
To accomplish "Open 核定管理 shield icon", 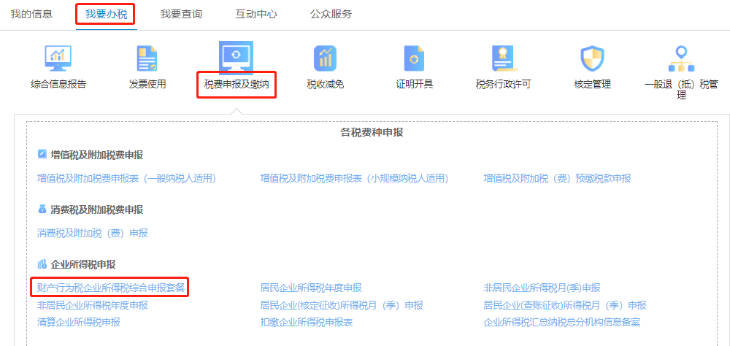I will [592, 58].
